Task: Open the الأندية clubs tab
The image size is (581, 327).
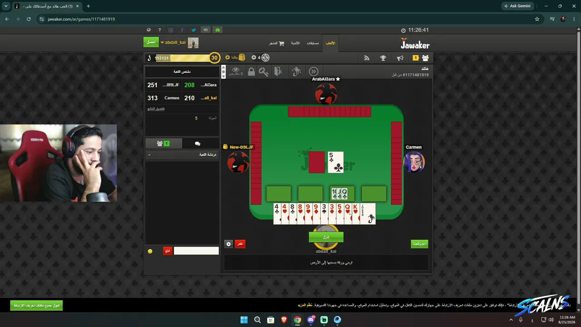Action: (x=295, y=43)
